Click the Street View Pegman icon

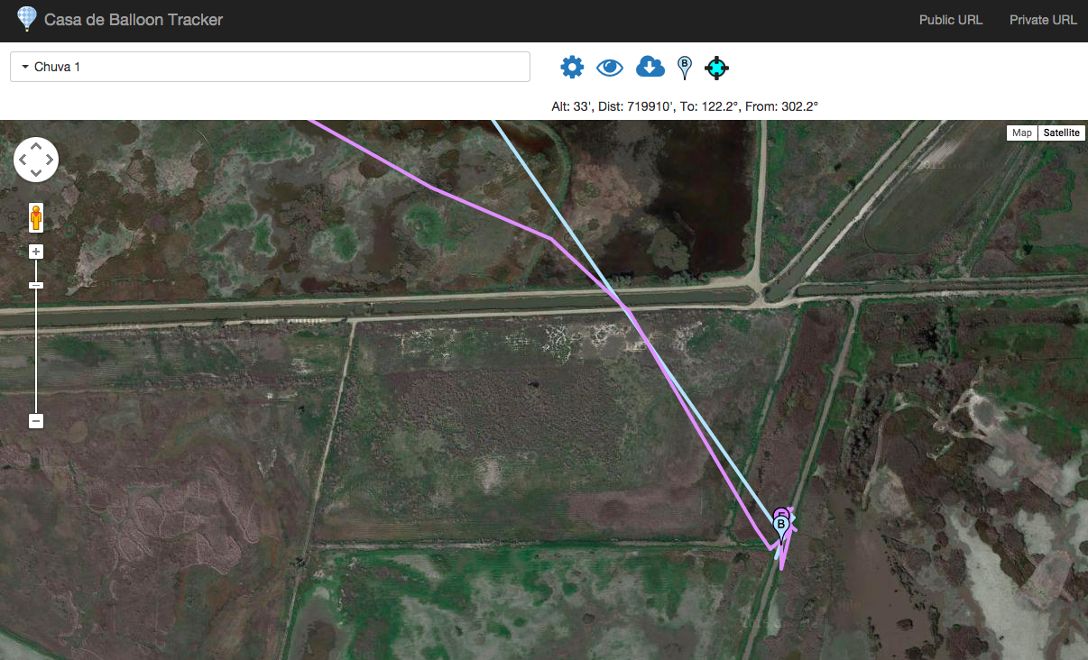coord(35,216)
